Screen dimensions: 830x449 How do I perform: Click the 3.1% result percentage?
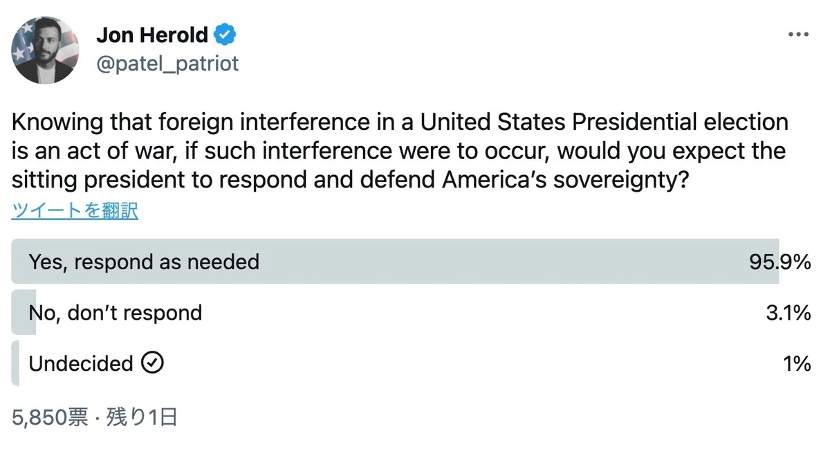coord(788,313)
